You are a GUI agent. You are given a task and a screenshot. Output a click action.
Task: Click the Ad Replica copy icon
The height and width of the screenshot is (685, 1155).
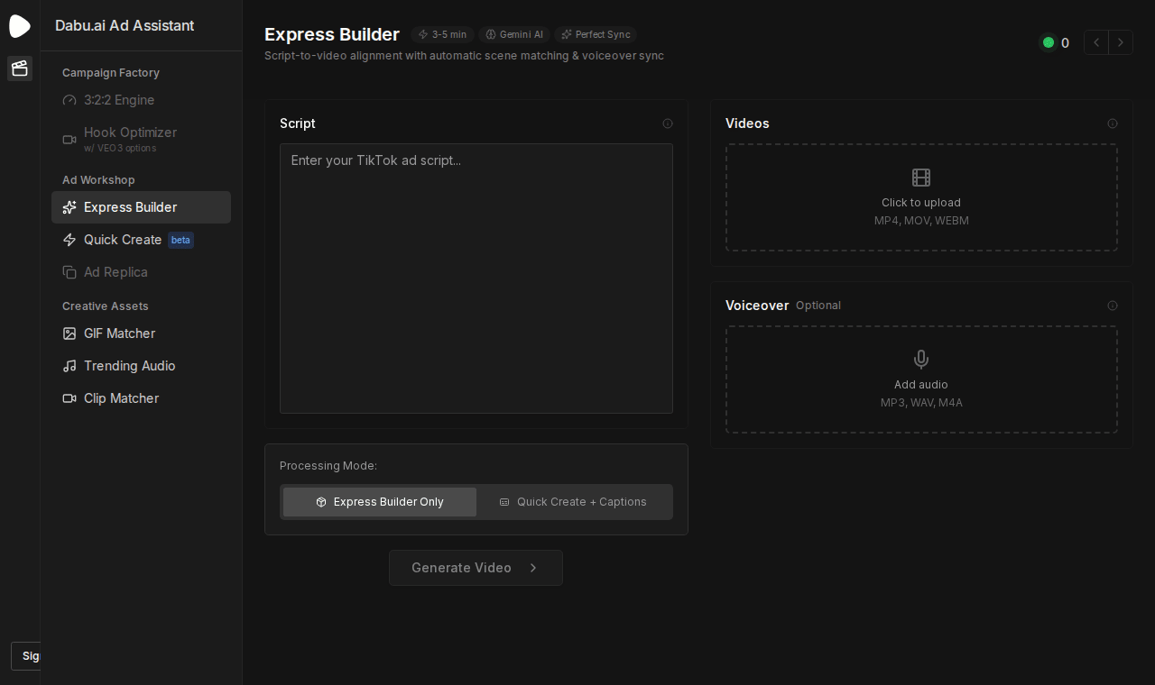click(x=69, y=272)
